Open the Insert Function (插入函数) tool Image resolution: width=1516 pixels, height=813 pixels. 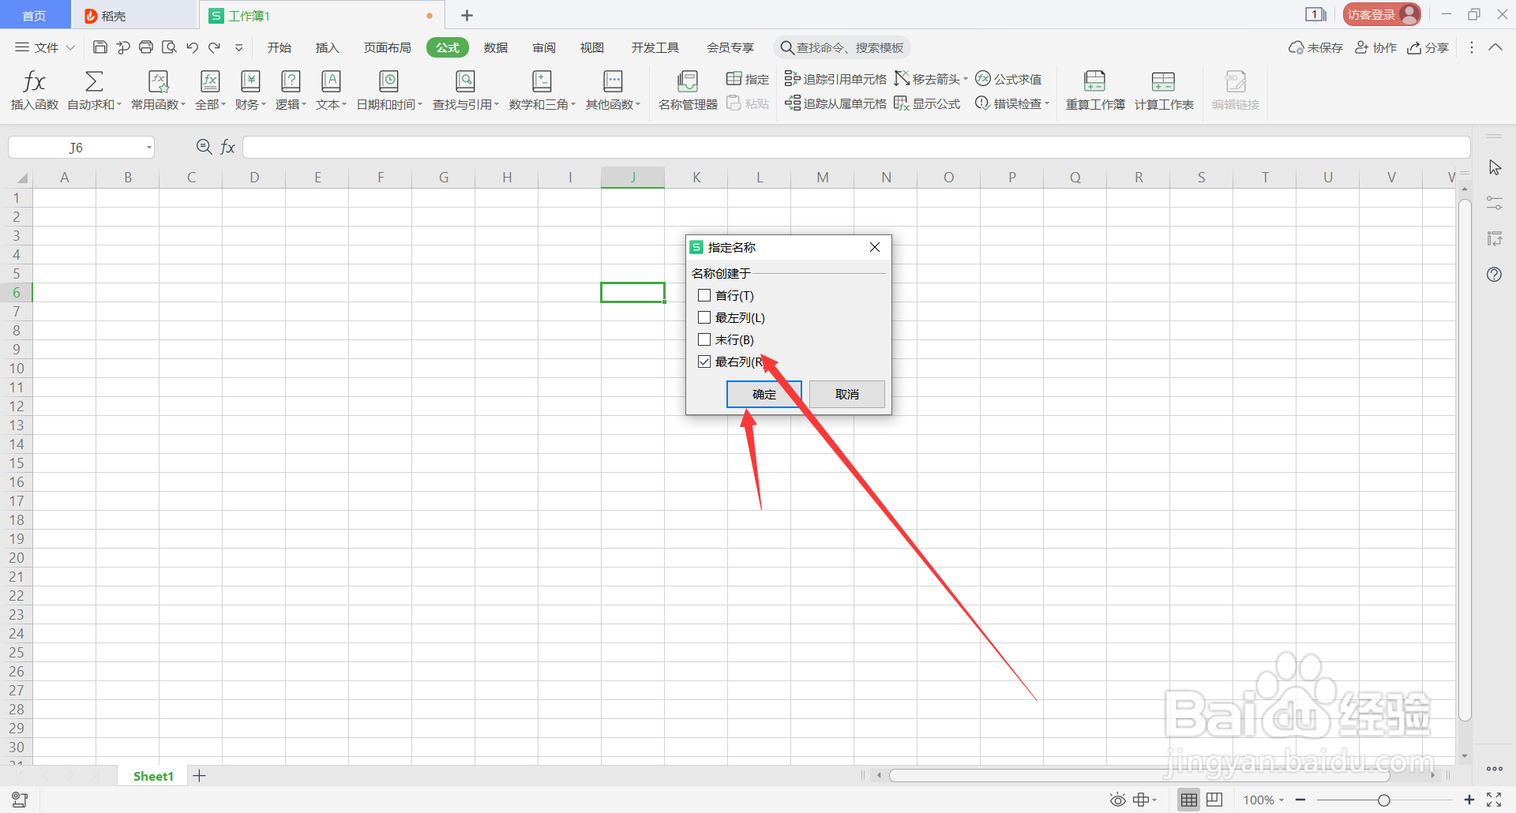35,90
